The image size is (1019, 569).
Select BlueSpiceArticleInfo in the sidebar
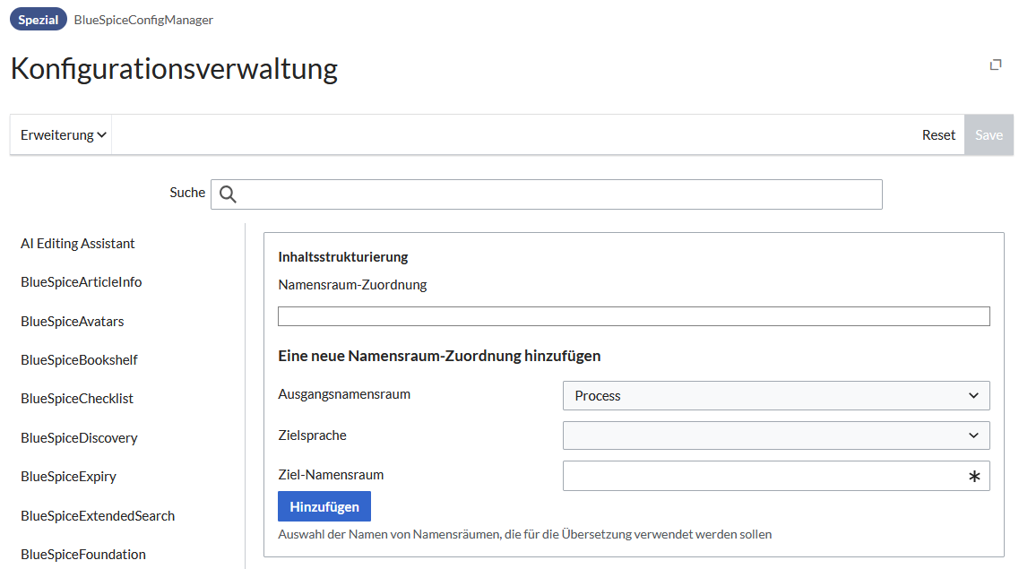82,282
